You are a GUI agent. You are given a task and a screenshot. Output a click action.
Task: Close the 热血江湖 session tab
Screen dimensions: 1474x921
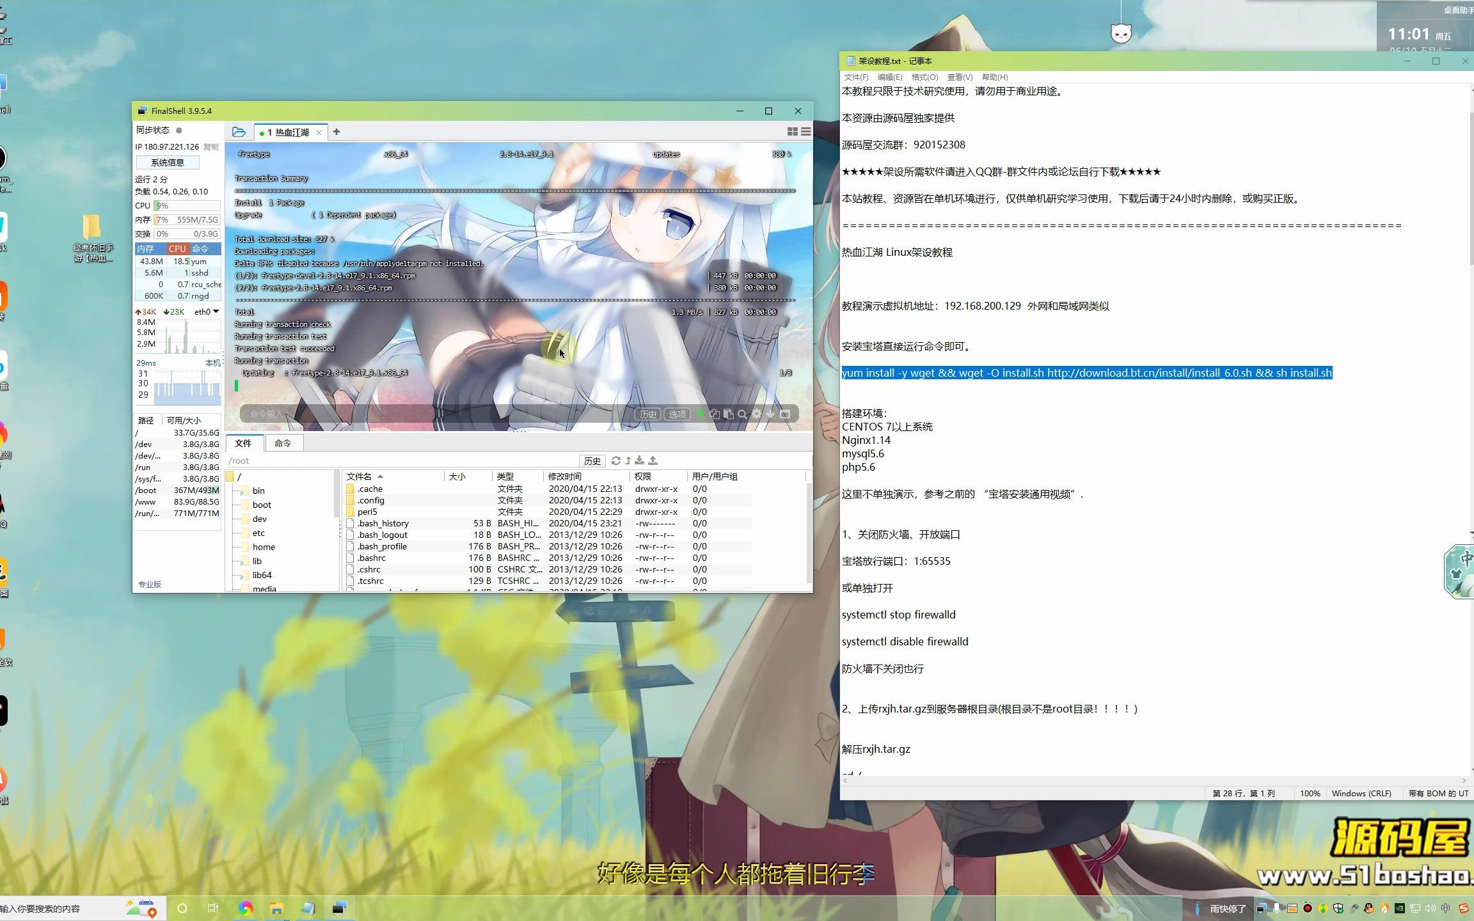[319, 132]
